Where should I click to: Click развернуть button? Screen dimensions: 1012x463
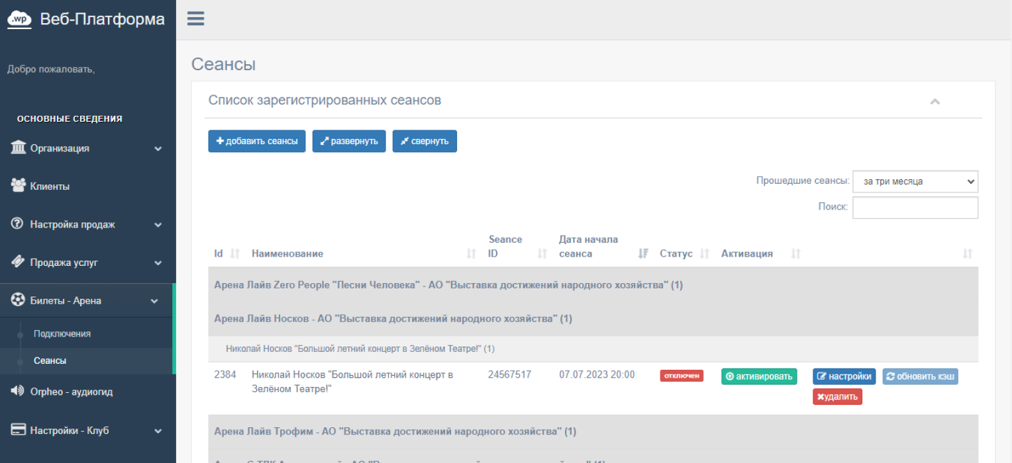349,141
